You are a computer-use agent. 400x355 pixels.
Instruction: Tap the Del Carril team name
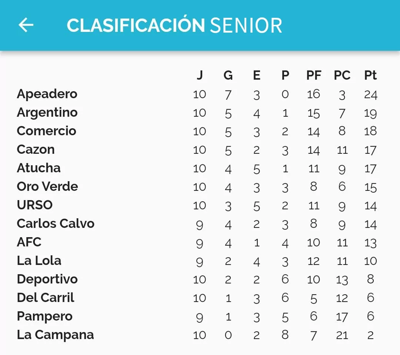point(46,298)
